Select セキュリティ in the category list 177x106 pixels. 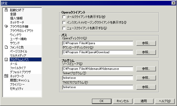point(17,89)
